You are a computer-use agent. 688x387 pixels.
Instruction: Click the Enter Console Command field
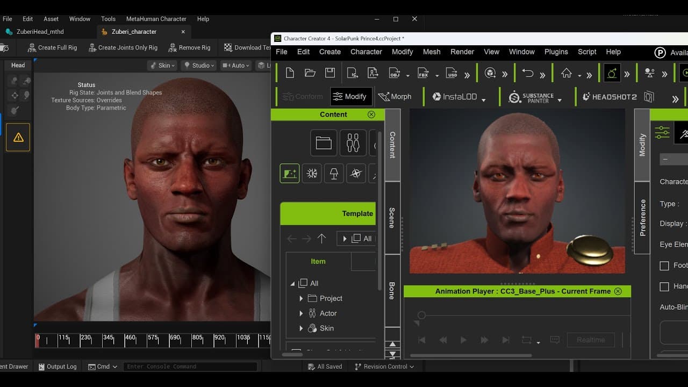click(x=190, y=367)
